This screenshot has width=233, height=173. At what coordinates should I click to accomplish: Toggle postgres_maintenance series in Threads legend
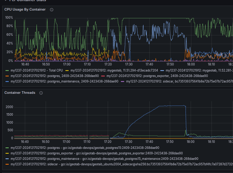(104, 159)
